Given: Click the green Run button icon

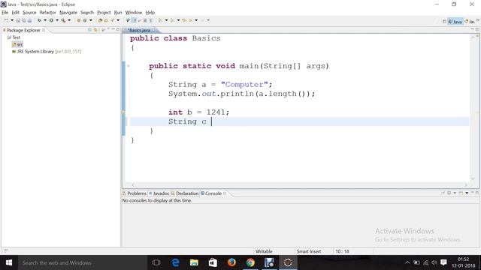Looking at the screenshot, I should tap(51, 20).
